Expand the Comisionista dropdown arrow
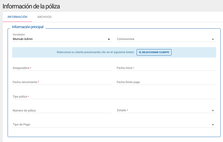The width and height of the screenshot is (223, 142). tap(213, 39)
